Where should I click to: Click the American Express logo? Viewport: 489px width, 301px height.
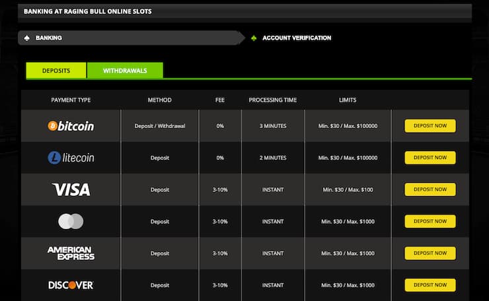[x=71, y=253]
